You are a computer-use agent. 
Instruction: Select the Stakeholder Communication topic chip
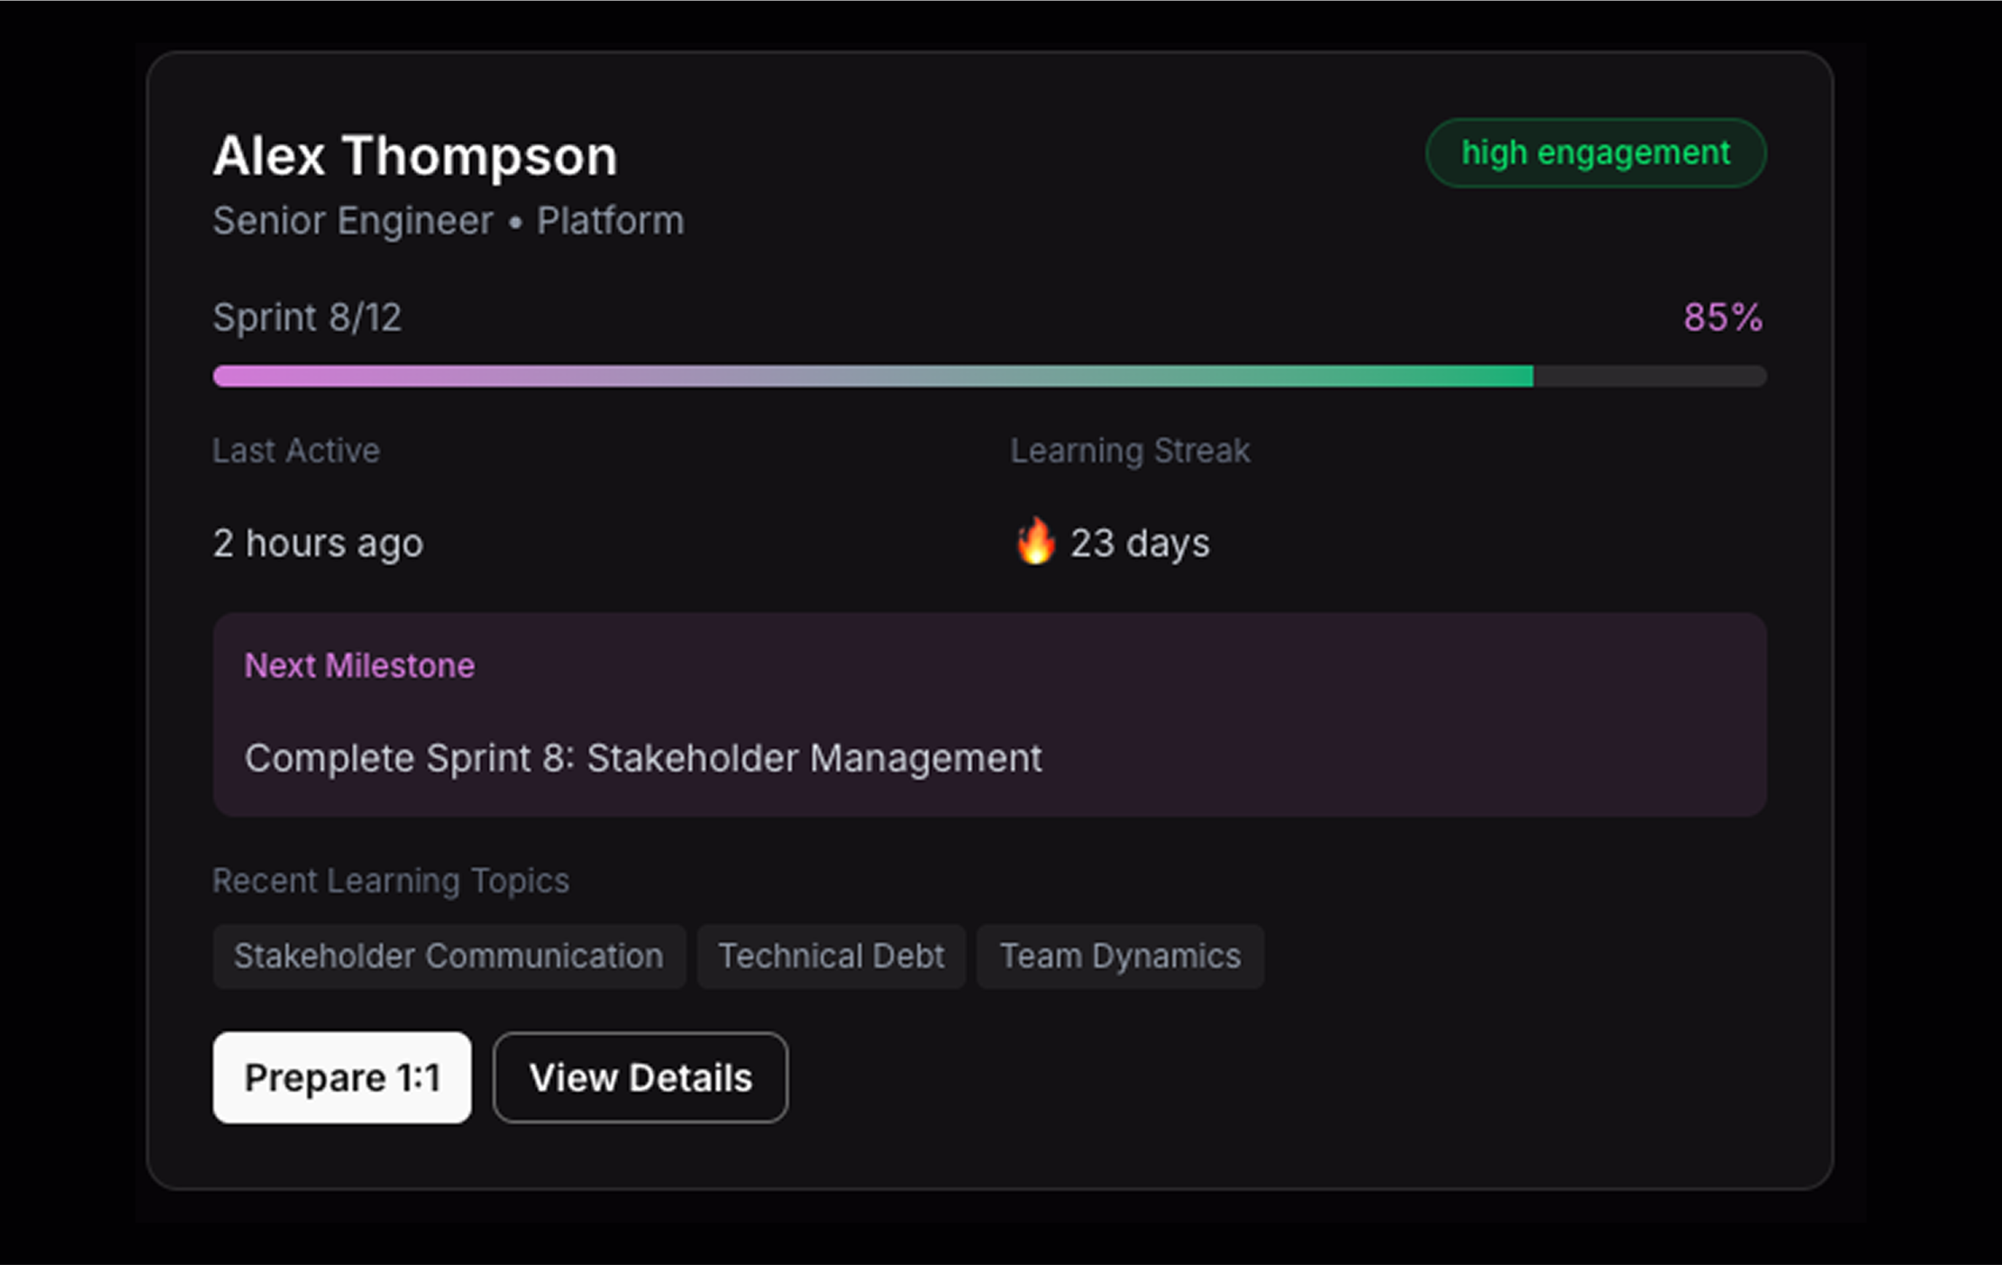[448, 957]
